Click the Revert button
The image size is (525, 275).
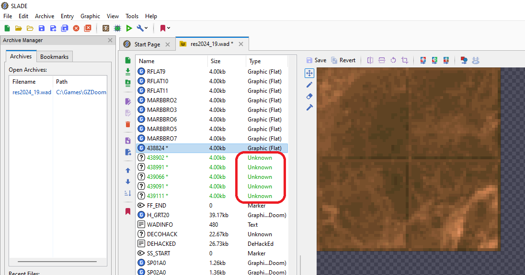(343, 60)
